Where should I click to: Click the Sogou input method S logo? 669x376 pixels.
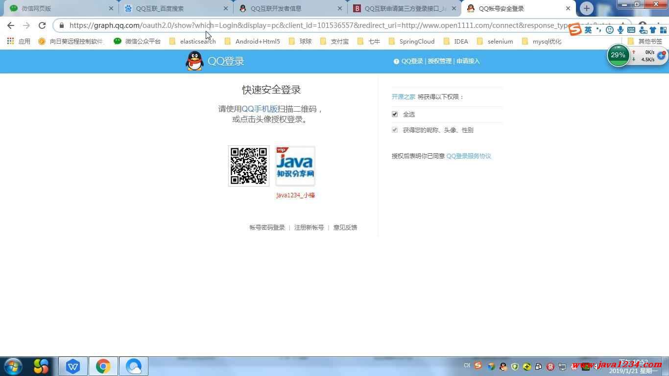tap(575, 30)
